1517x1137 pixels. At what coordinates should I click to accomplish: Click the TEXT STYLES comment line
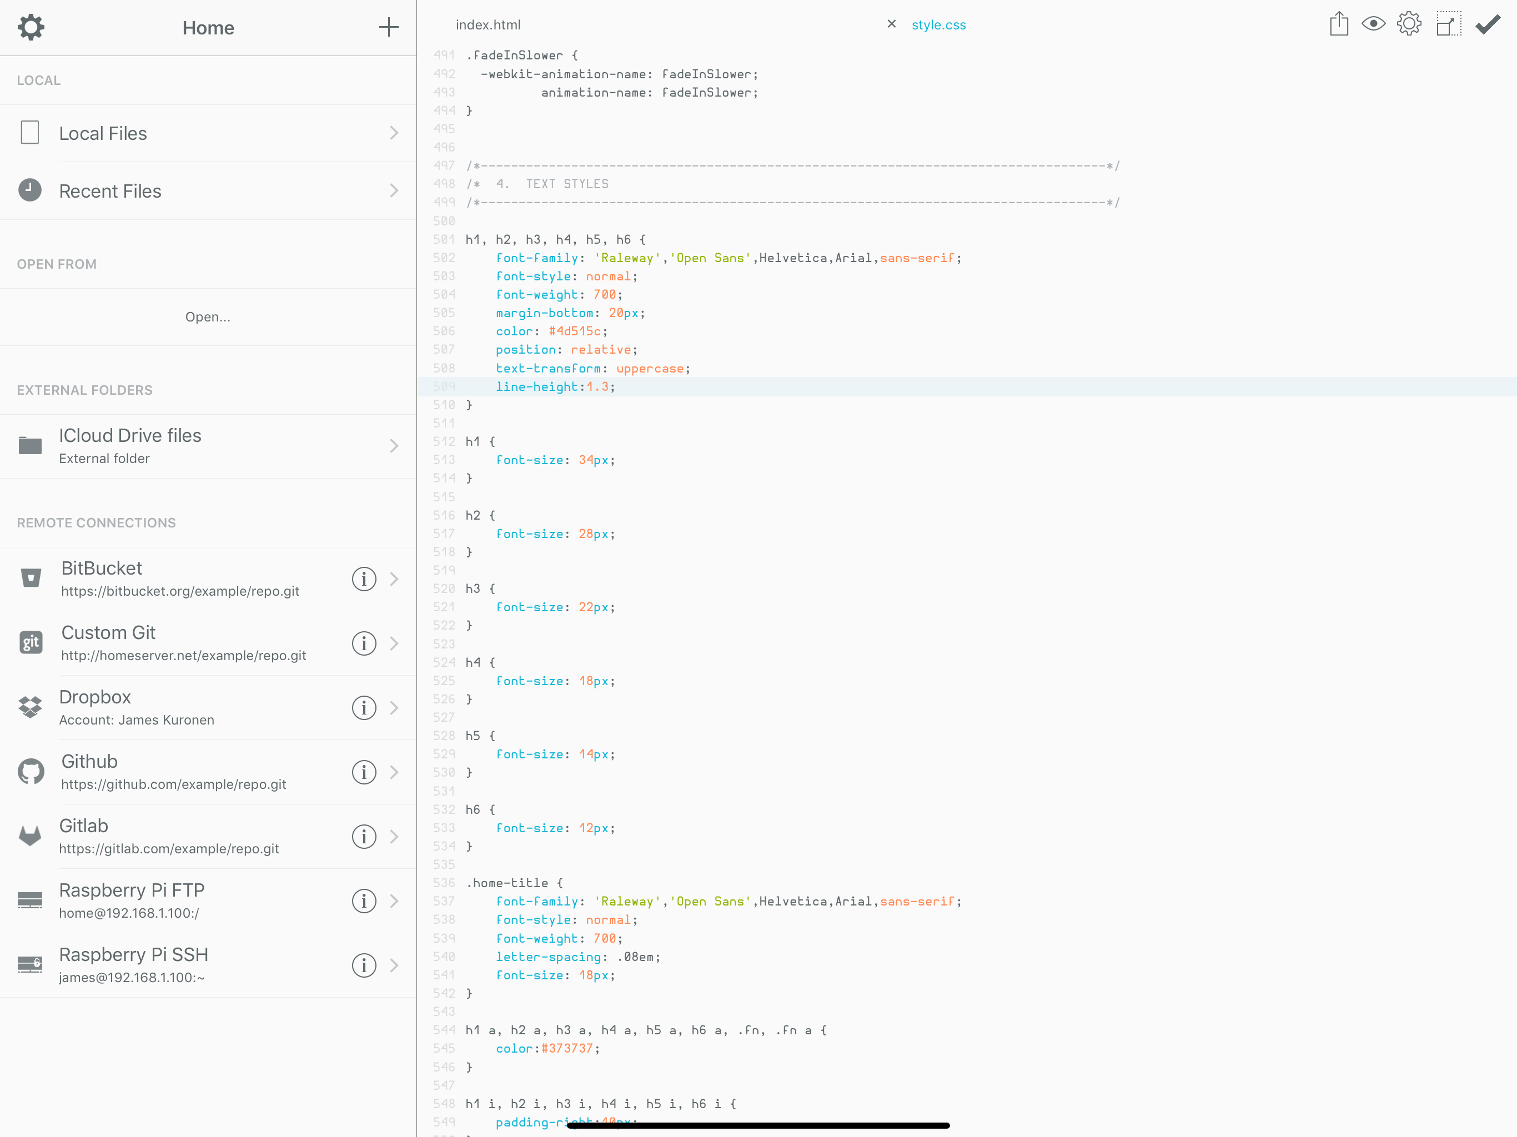point(537,184)
